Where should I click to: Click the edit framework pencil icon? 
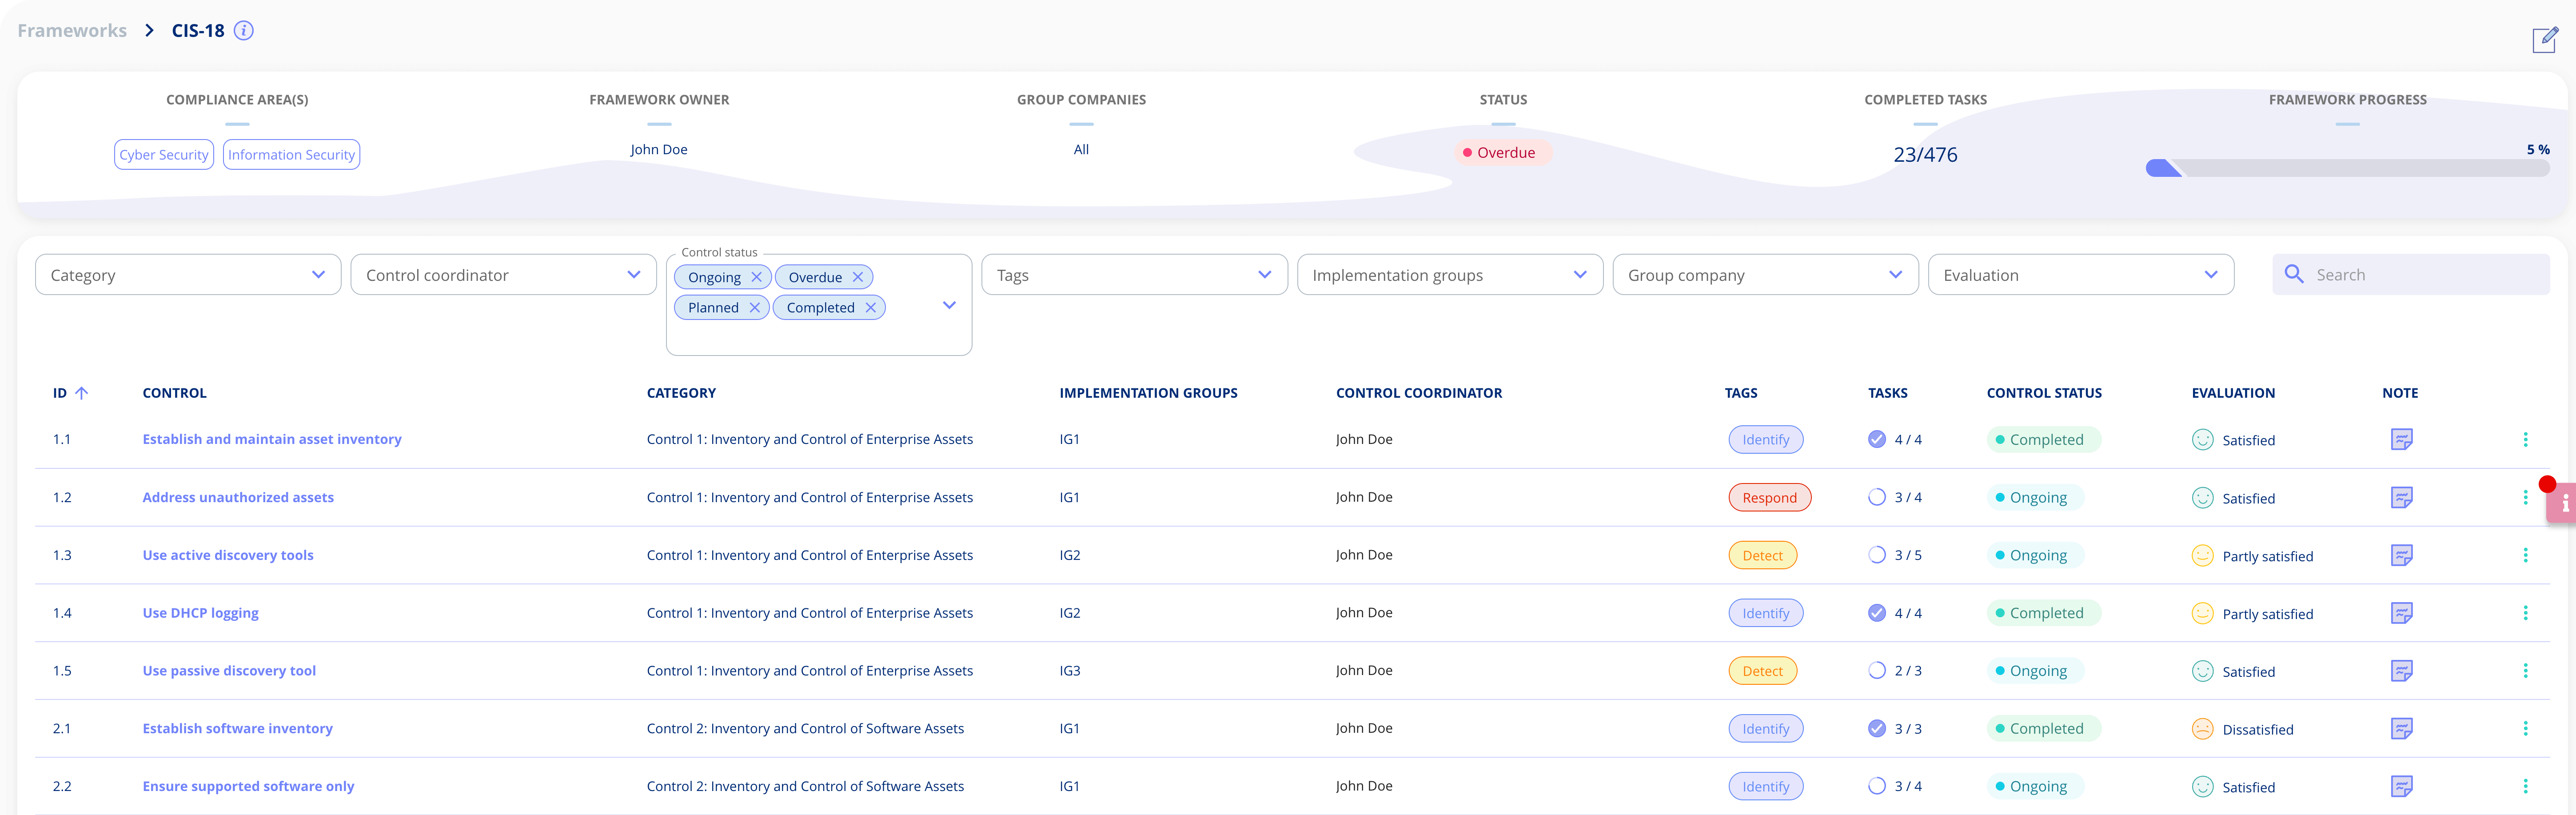[x=2545, y=40]
